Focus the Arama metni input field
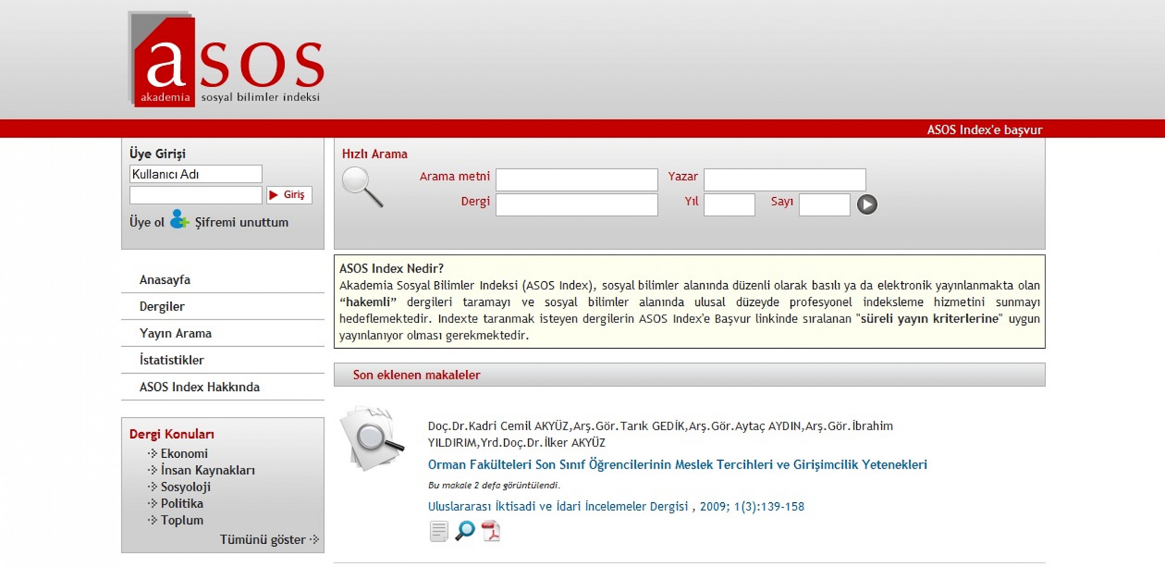 point(576,180)
